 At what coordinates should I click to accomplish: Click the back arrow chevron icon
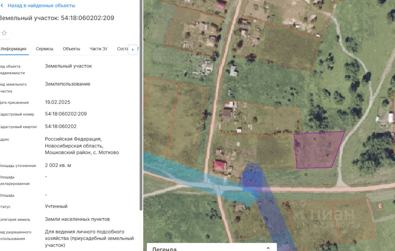pos(1,6)
